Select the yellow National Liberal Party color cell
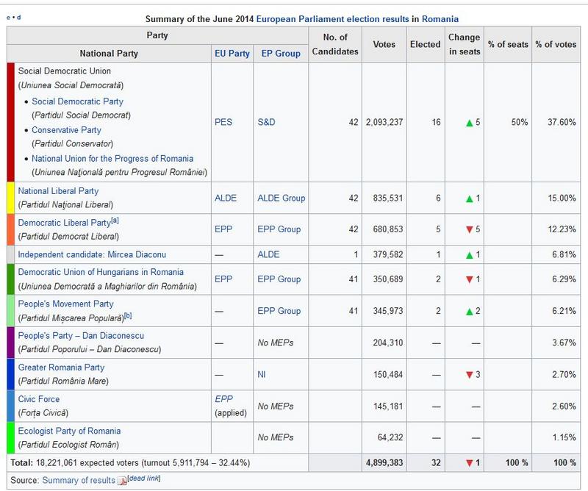This screenshot has width=588, height=491. pyautogui.click(x=10, y=198)
